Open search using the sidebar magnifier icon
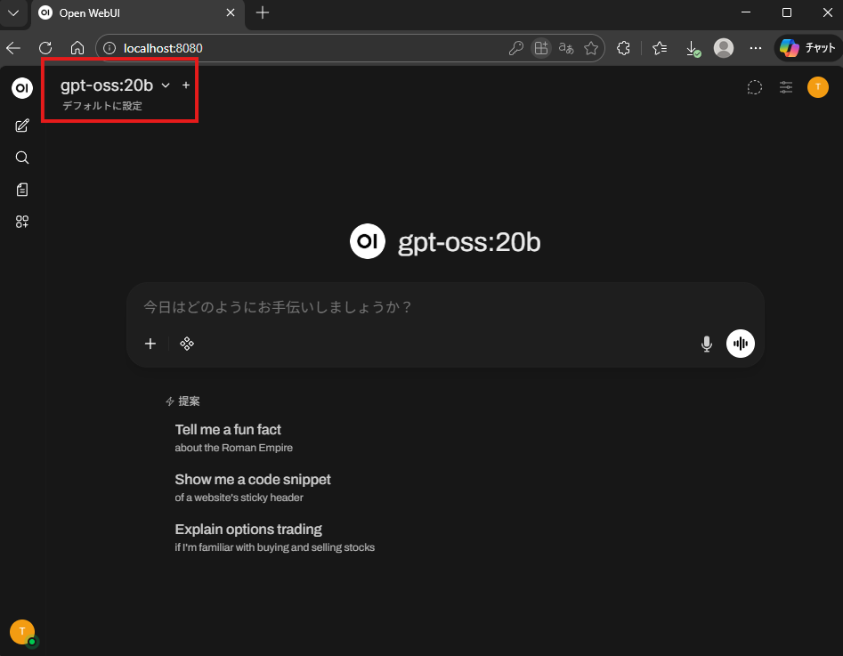This screenshot has height=656, width=843. 22,158
